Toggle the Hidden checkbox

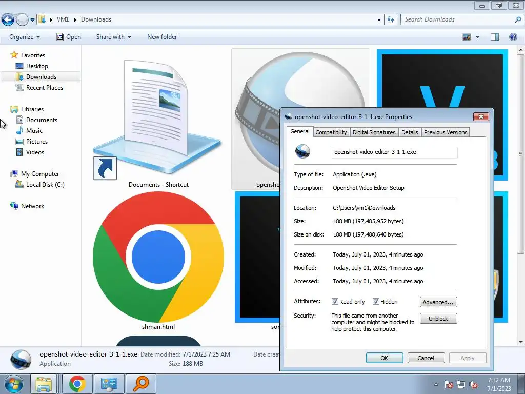pos(376,302)
